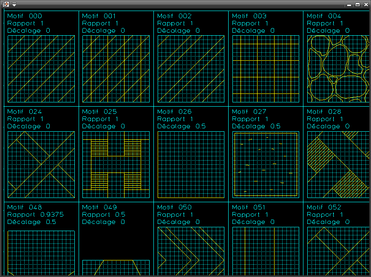371x277 pixels.
Task: Click "Rapport 1" under Motif 000
Action: pyautogui.click(x=25, y=23)
